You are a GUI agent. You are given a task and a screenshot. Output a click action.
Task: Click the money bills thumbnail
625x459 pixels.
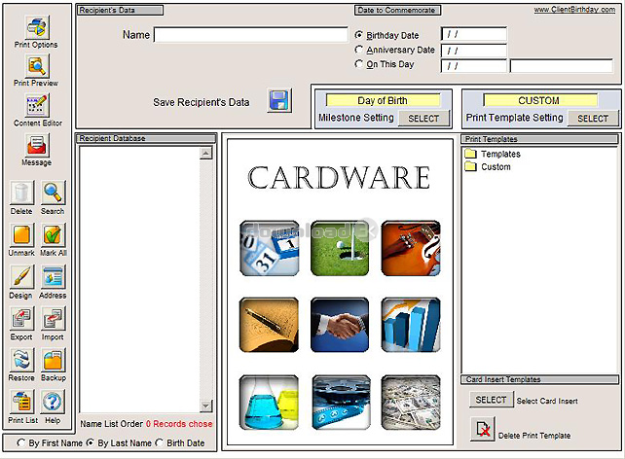click(x=411, y=402)
